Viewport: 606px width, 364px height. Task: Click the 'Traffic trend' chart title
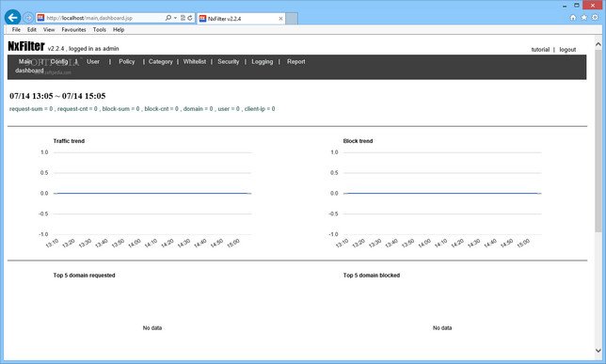click(69, 141)
